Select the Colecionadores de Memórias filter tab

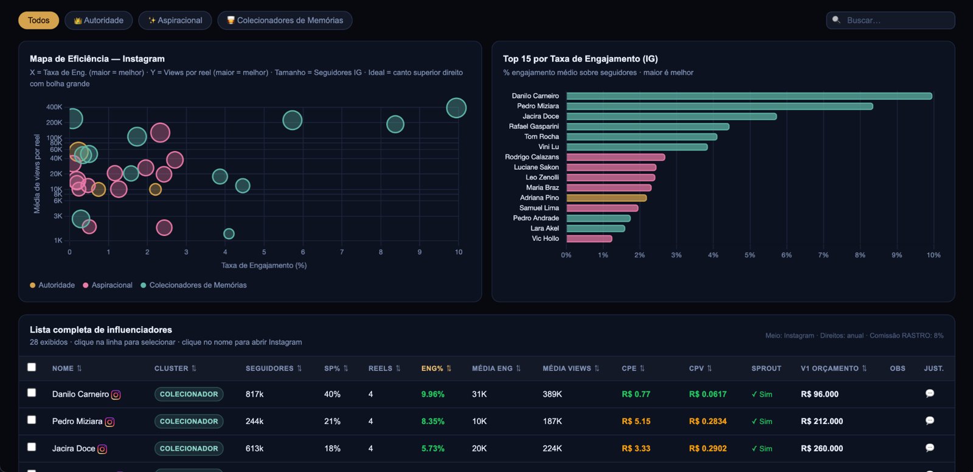285,20
